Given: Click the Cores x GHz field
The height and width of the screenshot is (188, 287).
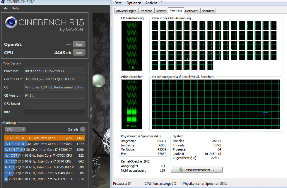Looking at the screenshot, I should (x=54, y=79).
